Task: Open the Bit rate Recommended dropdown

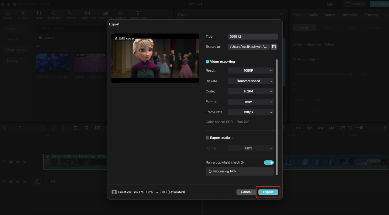Action: 251,81
